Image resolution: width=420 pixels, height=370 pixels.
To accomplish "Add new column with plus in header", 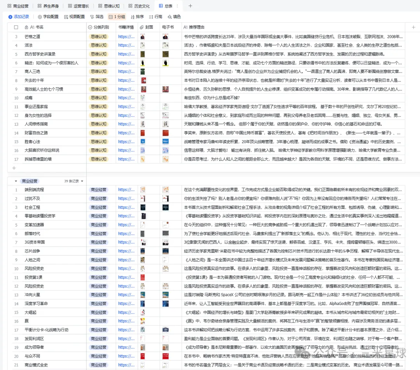I will (x=413, y=27).
